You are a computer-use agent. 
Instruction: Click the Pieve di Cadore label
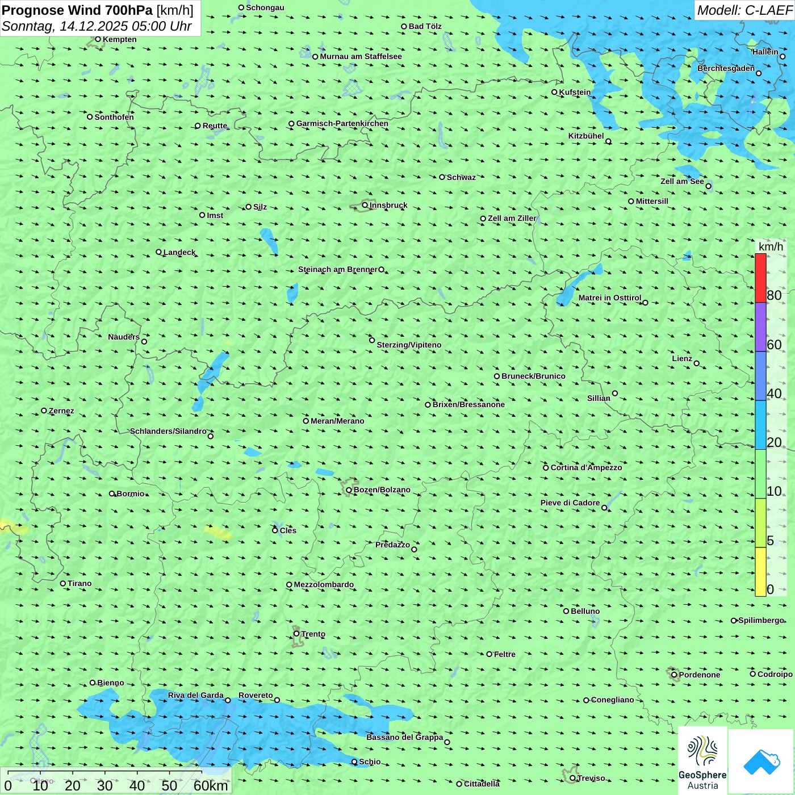tap(570, 503)
